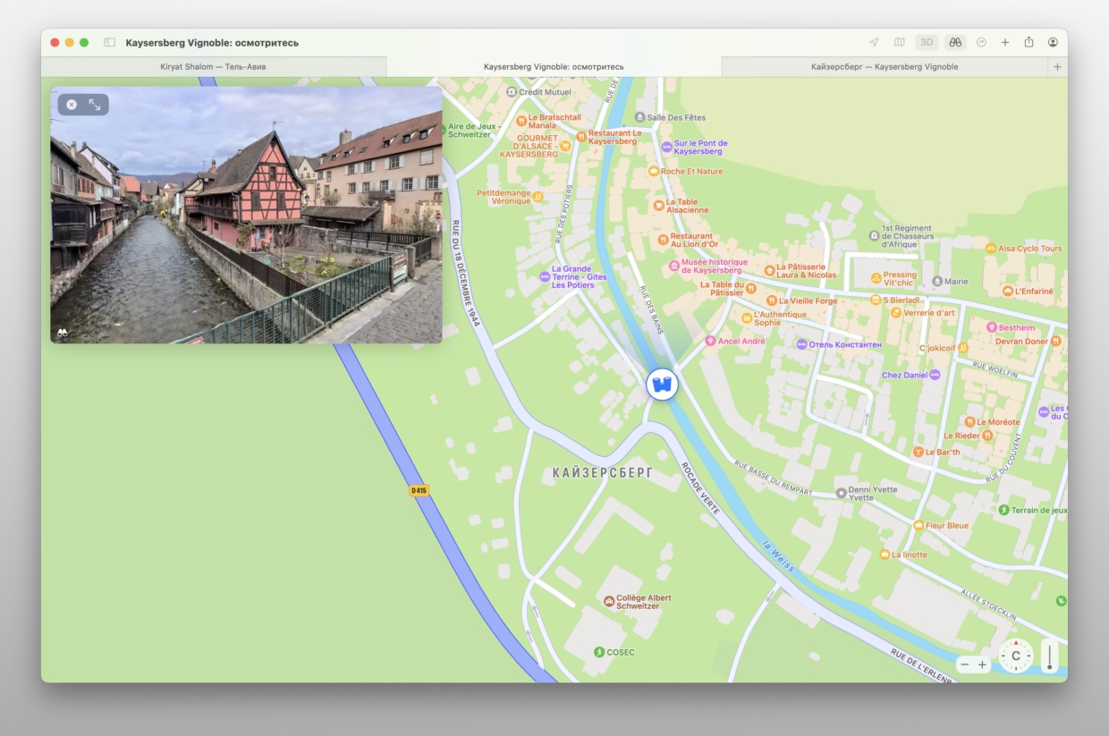1109x736 pixels.
Task: Switch to the Kiryat Shalom — Тель-Авив tab
Action: point(213,67)
